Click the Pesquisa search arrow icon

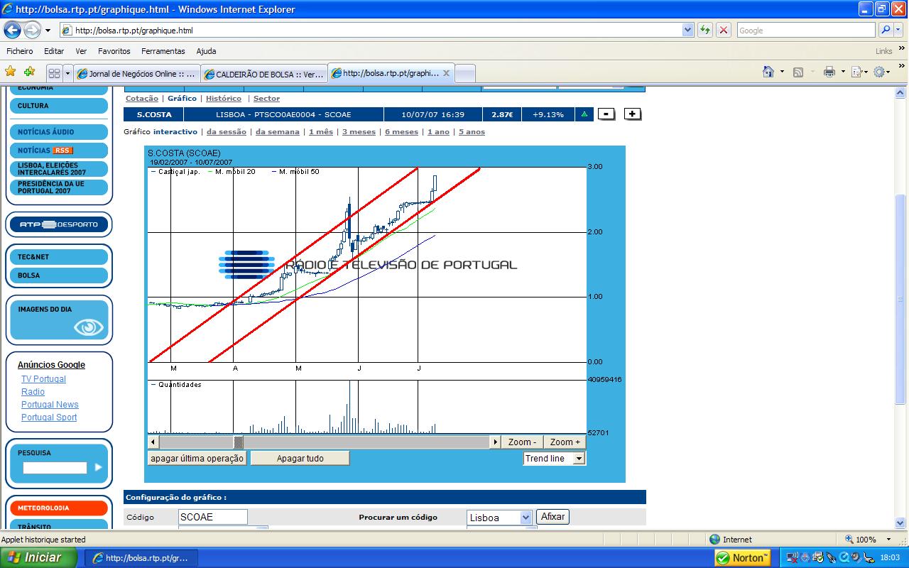click(98, 467)
